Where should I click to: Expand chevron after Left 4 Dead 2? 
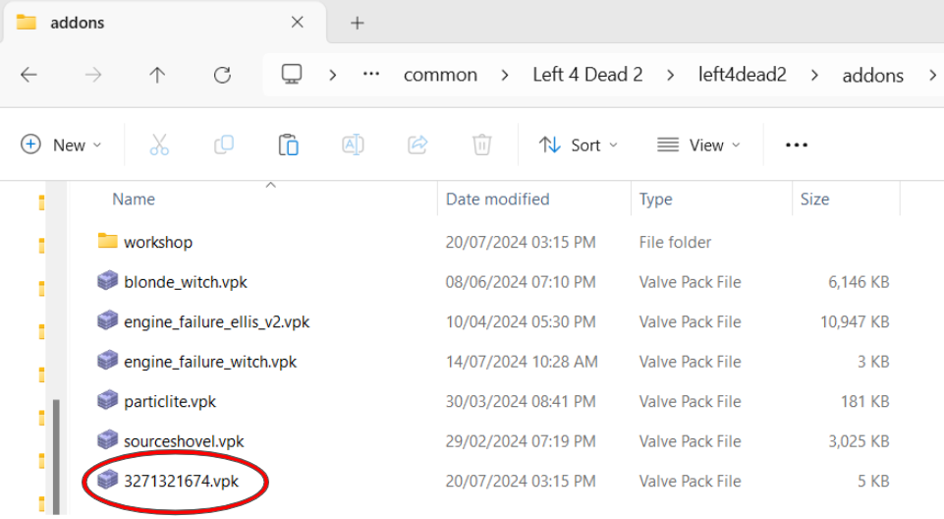(x=670, y=76)
